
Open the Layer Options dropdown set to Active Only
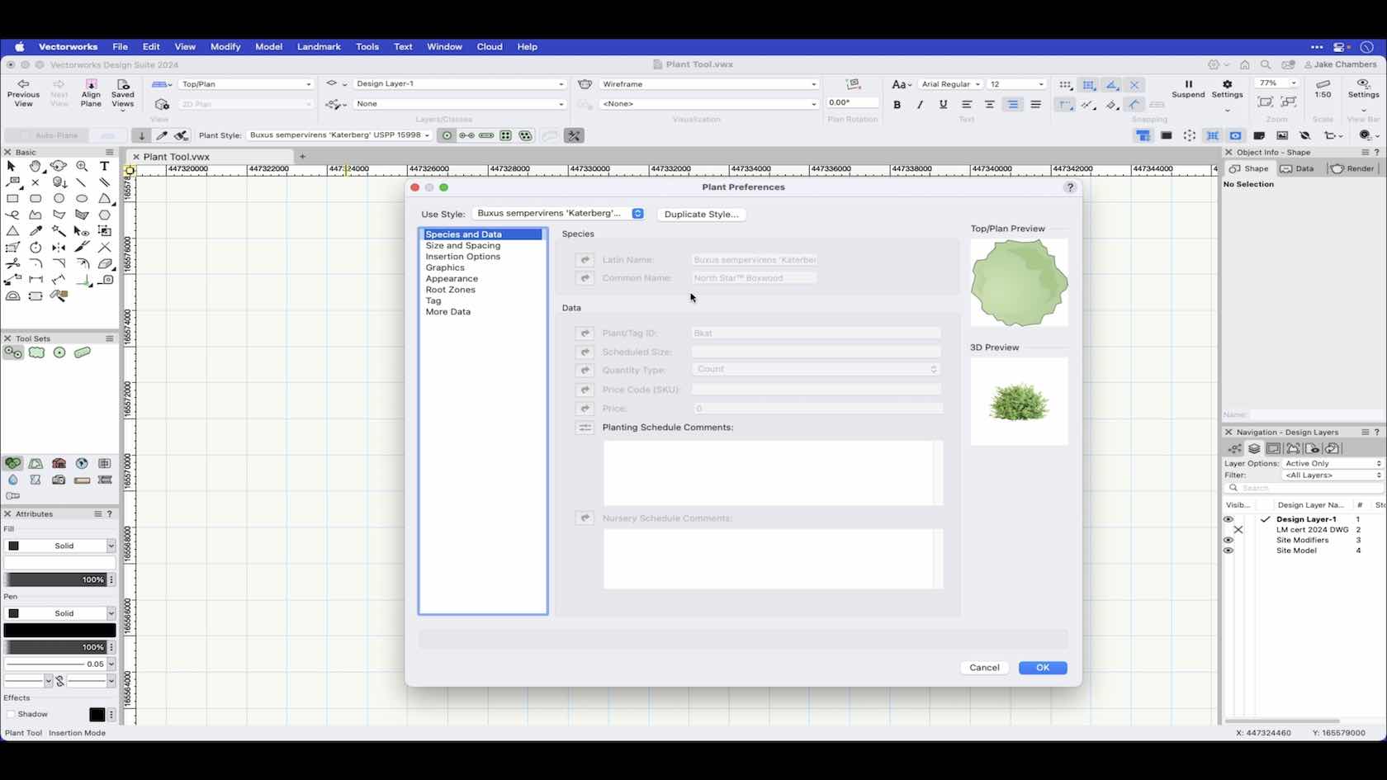click(1332, 463)
